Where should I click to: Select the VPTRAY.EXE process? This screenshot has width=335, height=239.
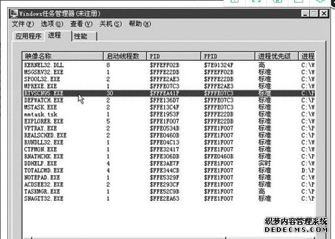[x=169, y=128]
